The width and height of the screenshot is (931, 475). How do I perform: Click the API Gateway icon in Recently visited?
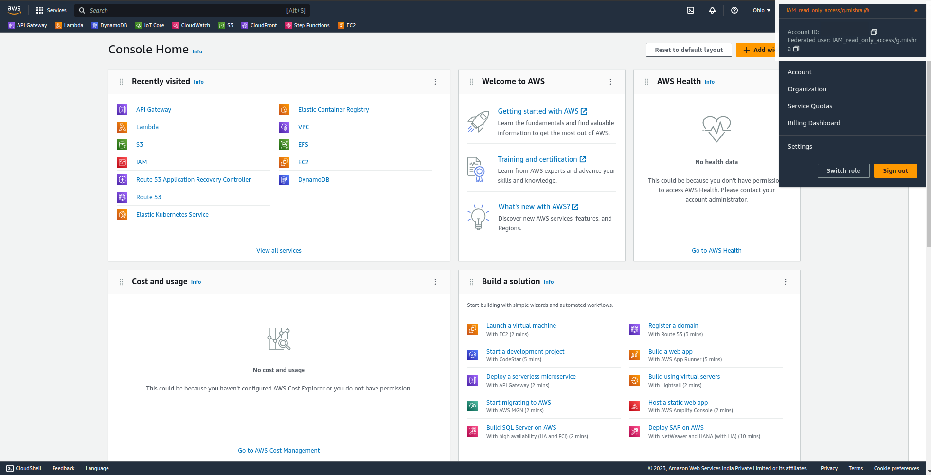[123, 110]
